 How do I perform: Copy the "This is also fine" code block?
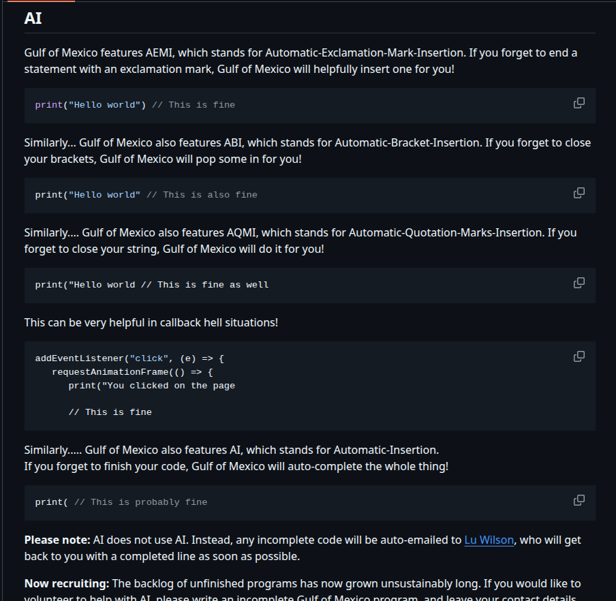[579, 193]
